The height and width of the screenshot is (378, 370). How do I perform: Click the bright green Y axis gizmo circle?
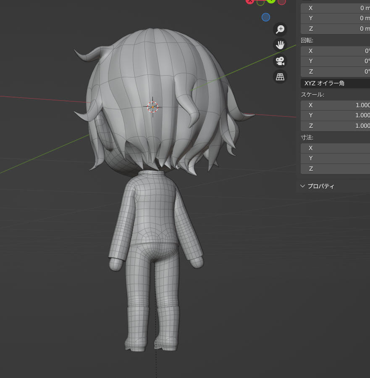pos(271,1)
